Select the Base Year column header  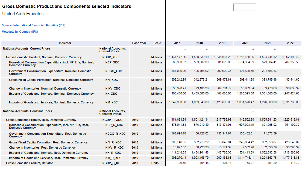pyautogui.click(x=139, y=43)
